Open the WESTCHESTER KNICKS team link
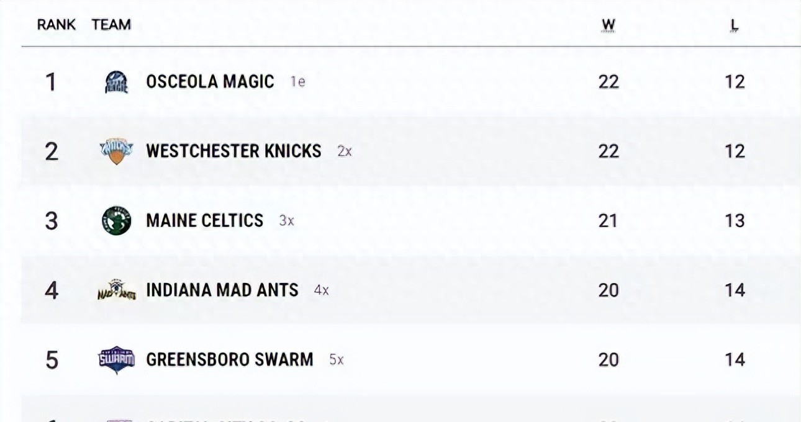The height and width of the screenshot is (422, 801). [233, 151]
